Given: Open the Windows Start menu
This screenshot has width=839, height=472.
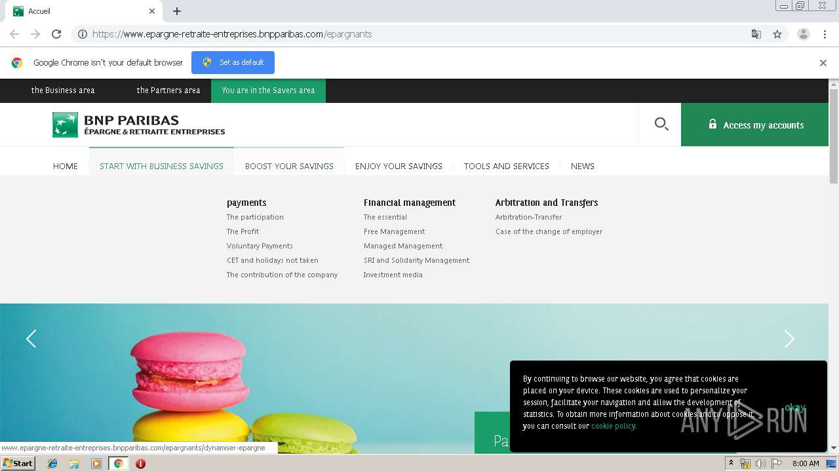Looking at the screenshot, I should 18,463.
